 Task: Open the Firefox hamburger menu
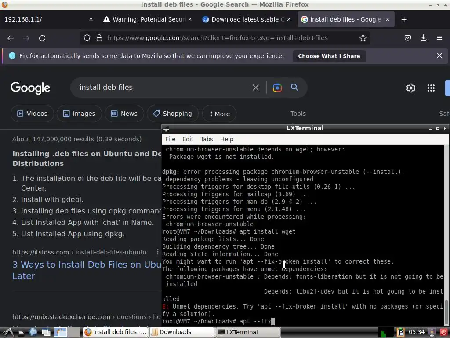439,38
